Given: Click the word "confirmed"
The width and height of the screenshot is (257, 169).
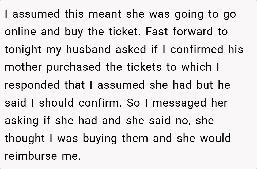Looking at the screenshot, I should pyautogui.click(x=197, y=50).
